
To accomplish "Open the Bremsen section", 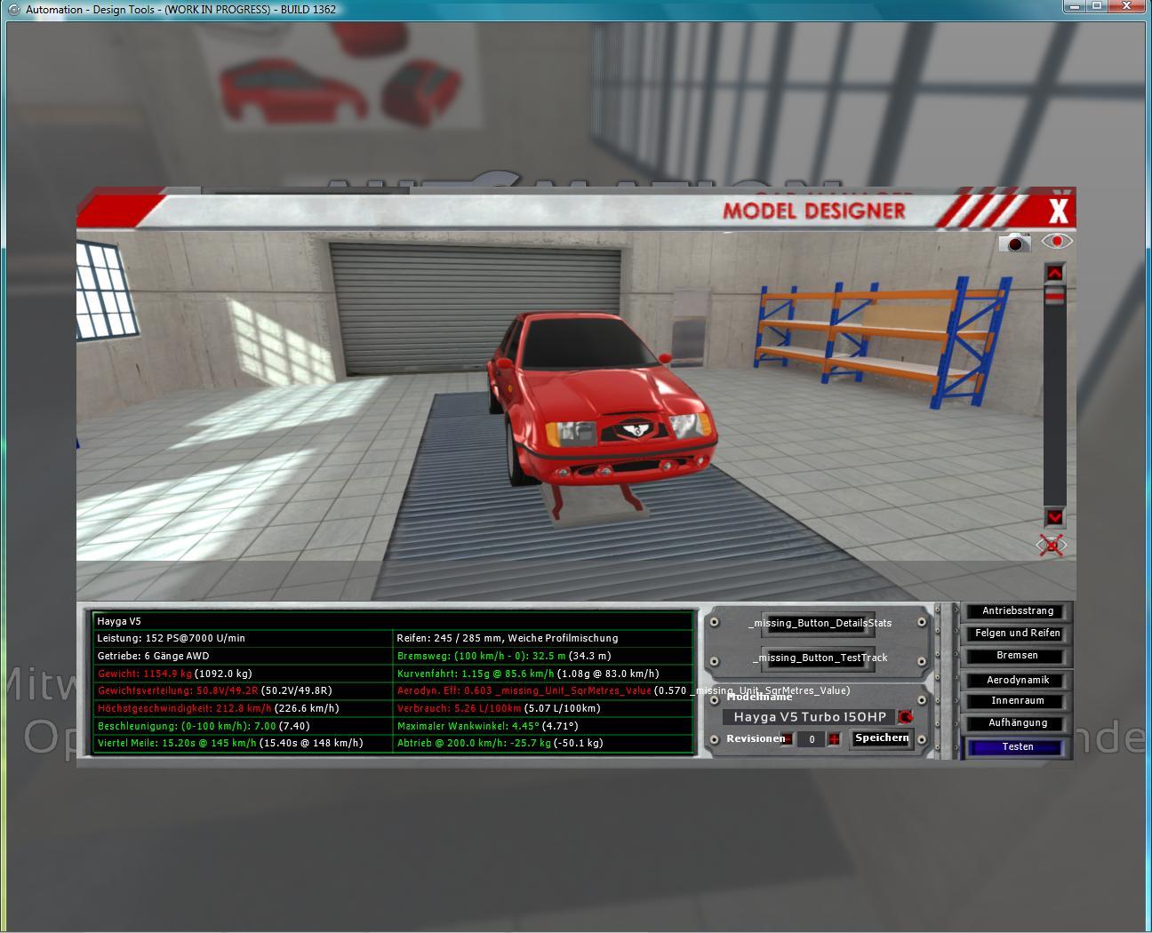I will [1018, 656].
